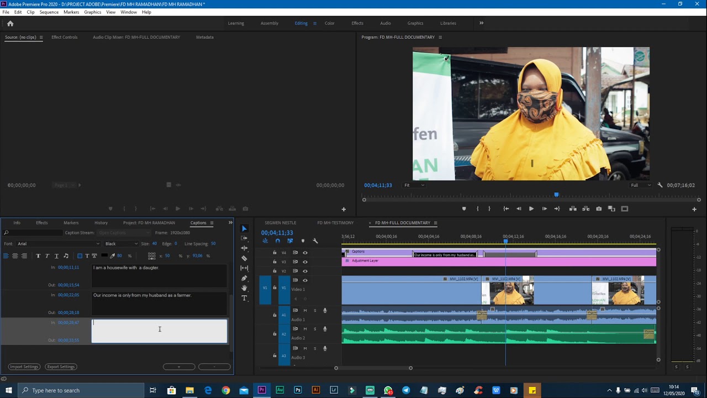Mute the Audio 1 track

click(305, 311)
